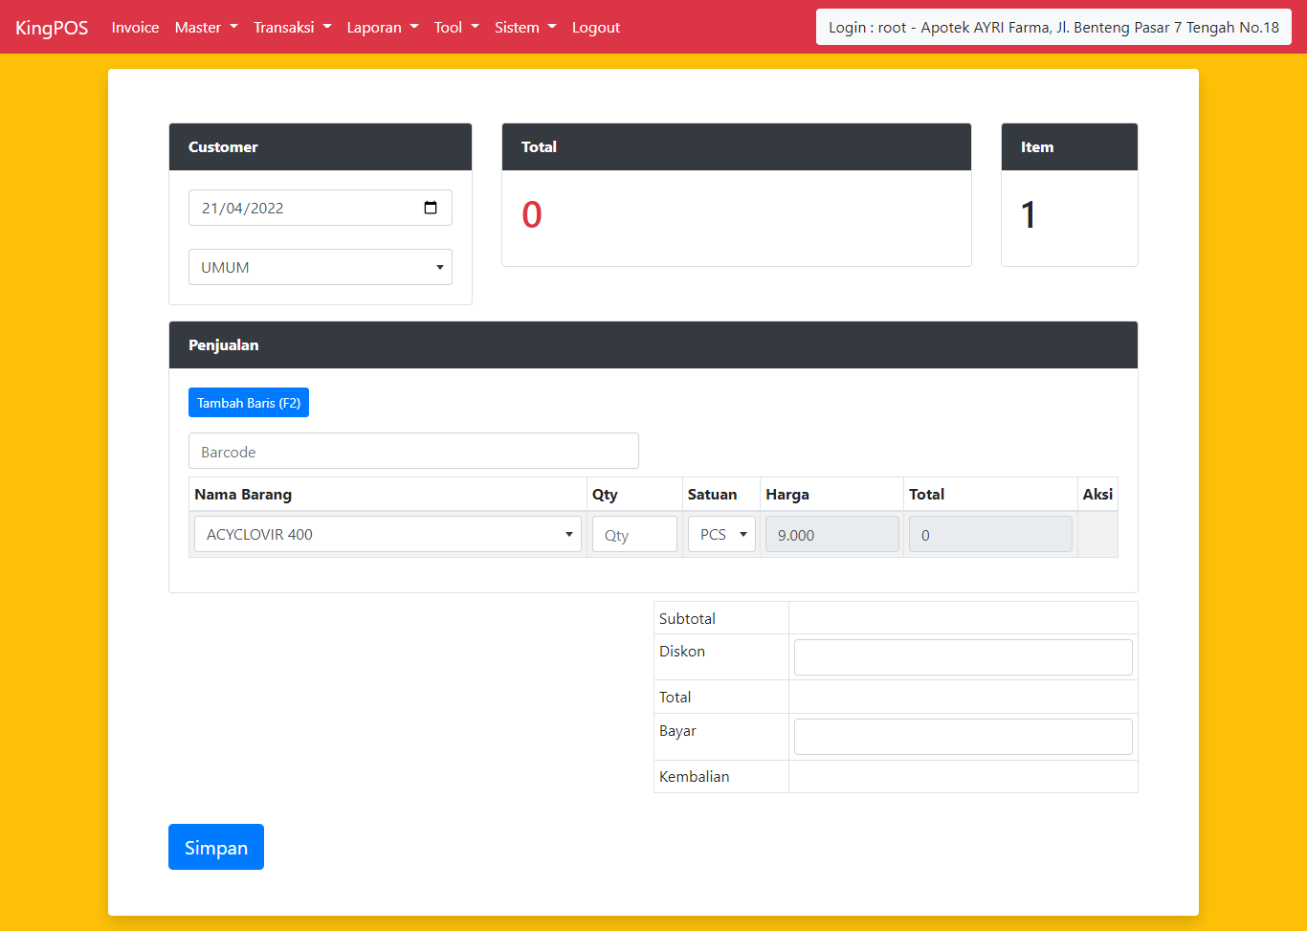The image size is (1307, 932).
Task: Click the Diskon input field
Action: click(x=963, y=657)
